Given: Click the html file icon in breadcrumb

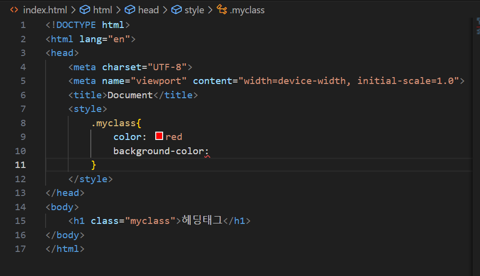Looking at the screenshot, I should click(14, 10).
